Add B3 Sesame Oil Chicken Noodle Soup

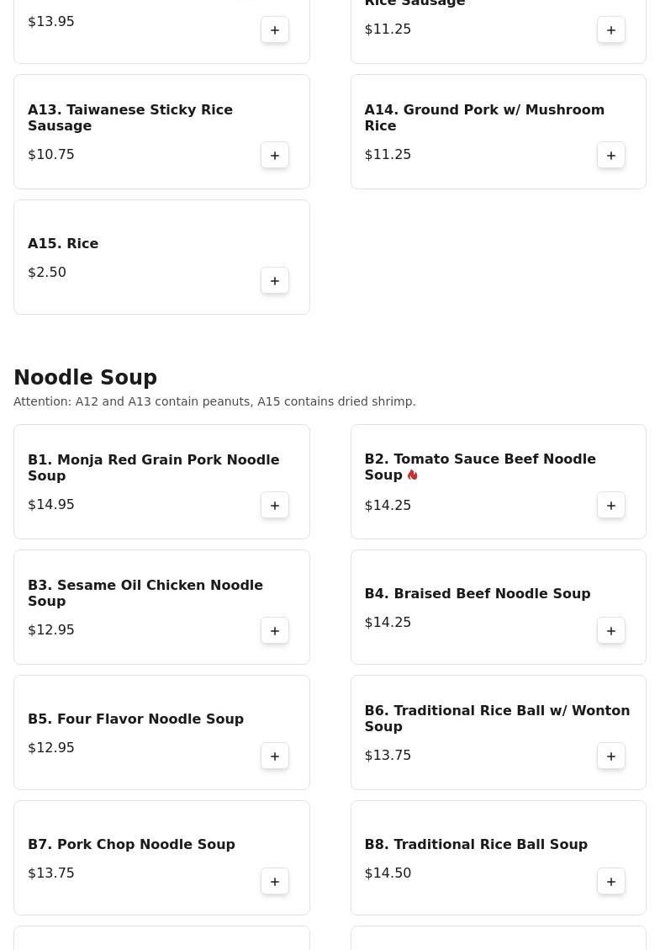point(275,631)
